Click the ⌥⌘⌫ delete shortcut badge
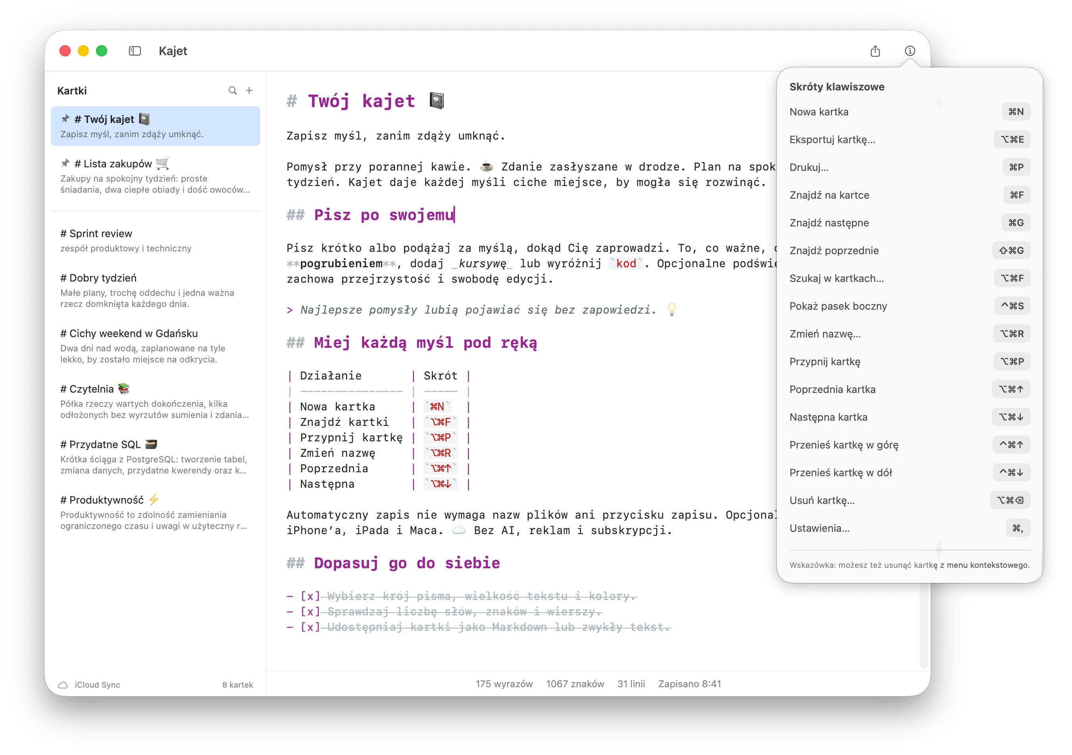Screen dimensions: 1072x755 pyautogui.click(x=1010, y=500)
